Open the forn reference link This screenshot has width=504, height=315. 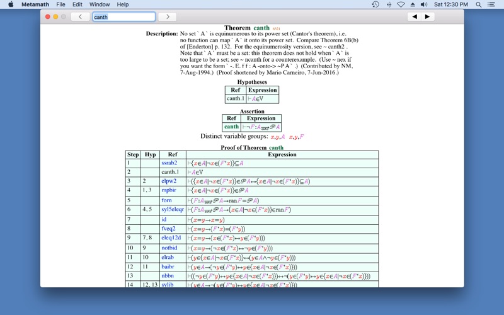(x=166, y=200)
